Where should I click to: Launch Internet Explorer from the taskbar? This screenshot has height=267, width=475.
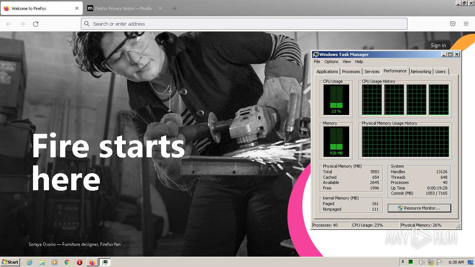[29, 262]
